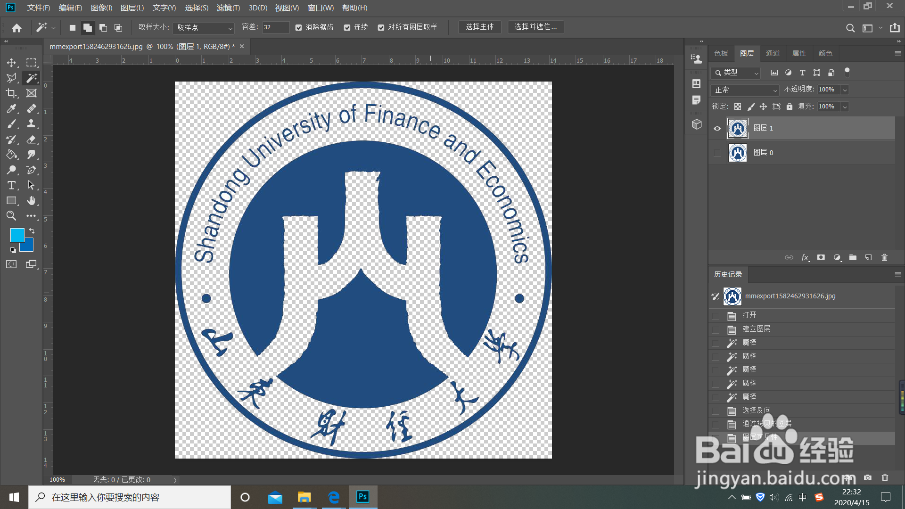Click the delete layer trash icon

tap(884, 257)
